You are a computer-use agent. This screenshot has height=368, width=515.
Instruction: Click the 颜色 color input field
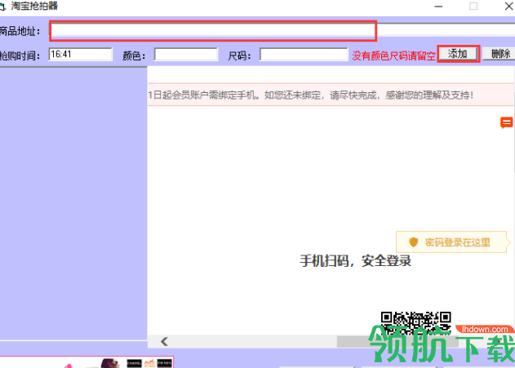(x=186, y=54)
